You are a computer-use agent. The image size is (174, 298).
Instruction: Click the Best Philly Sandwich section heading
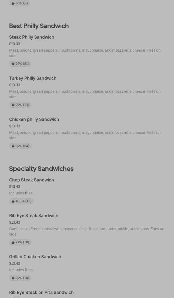(x=39, y=26)
